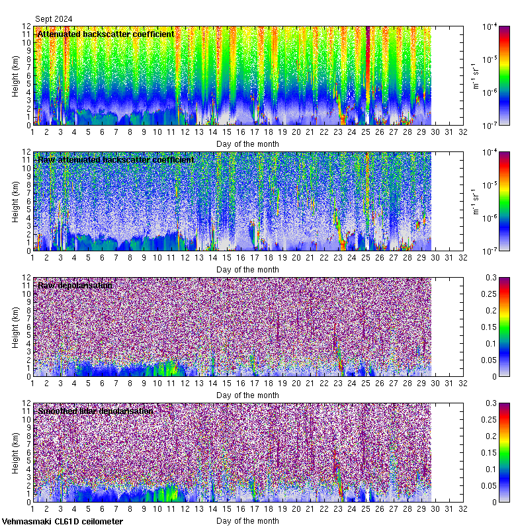Click "Day of the month" under the top plot
The width and height of the screenshot is (516, 529).
pyautogui.click(x=247, y=143)
